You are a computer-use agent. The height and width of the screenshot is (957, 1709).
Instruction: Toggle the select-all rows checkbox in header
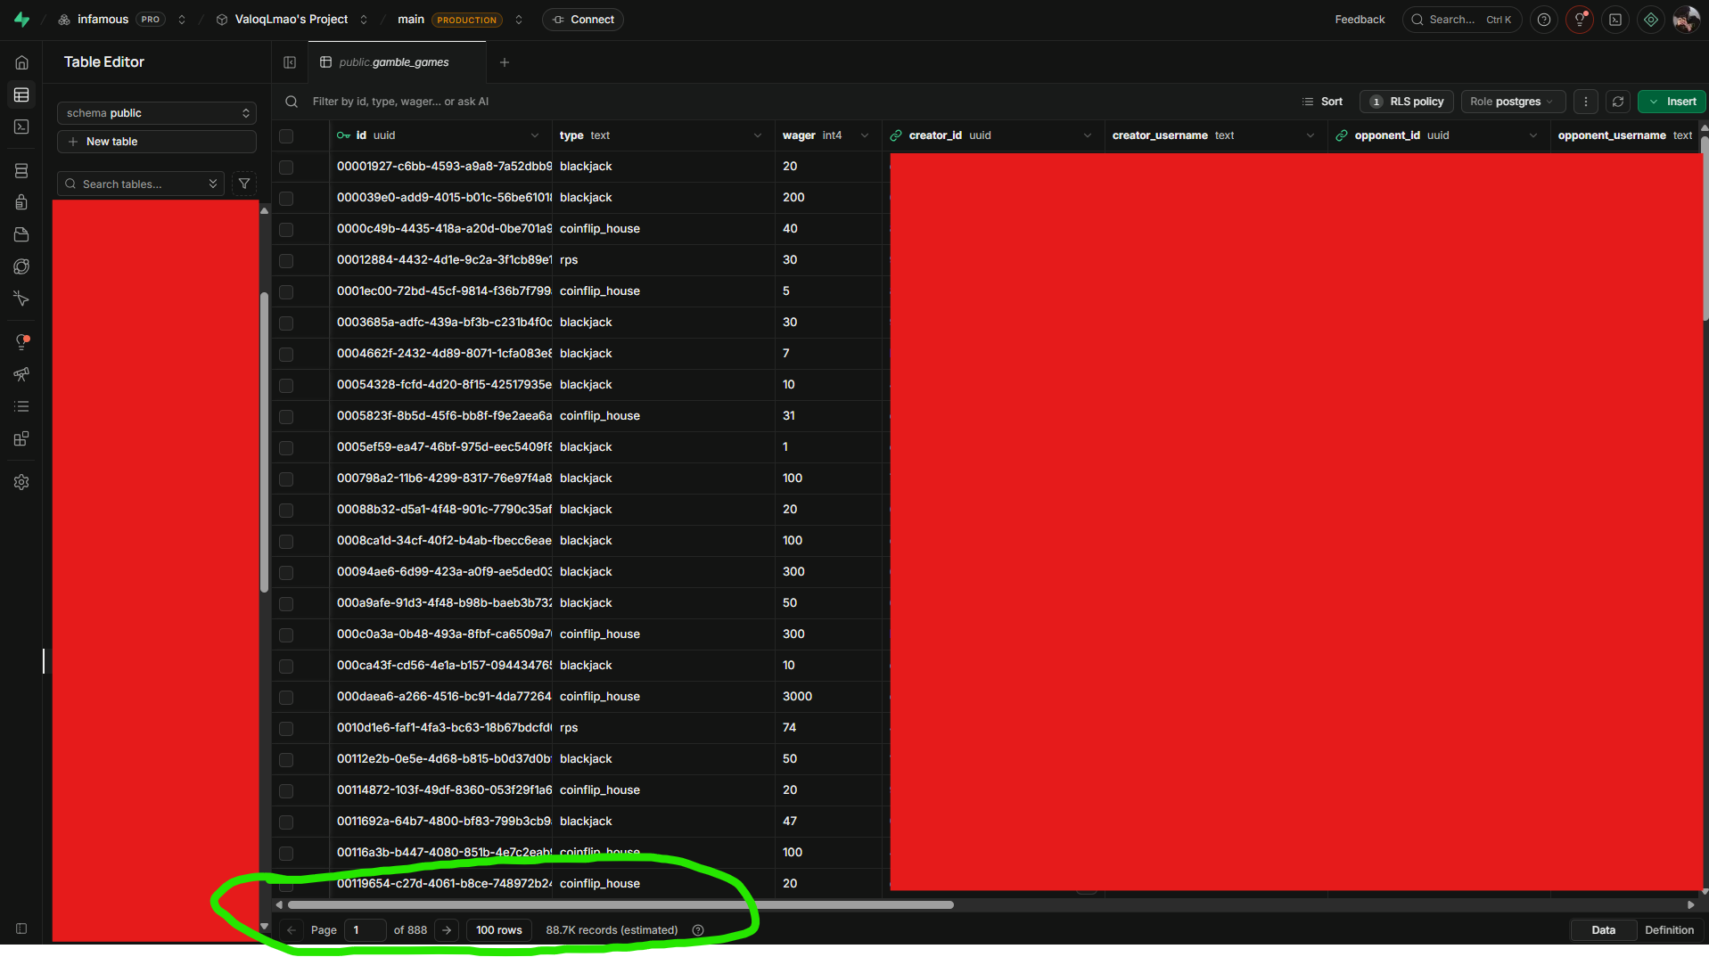[286, 136]
